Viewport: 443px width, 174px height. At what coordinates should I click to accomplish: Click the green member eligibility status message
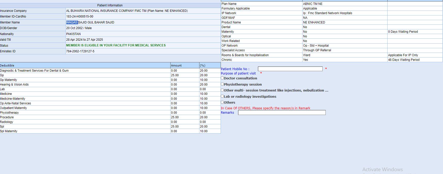click(x=116, y=45)
